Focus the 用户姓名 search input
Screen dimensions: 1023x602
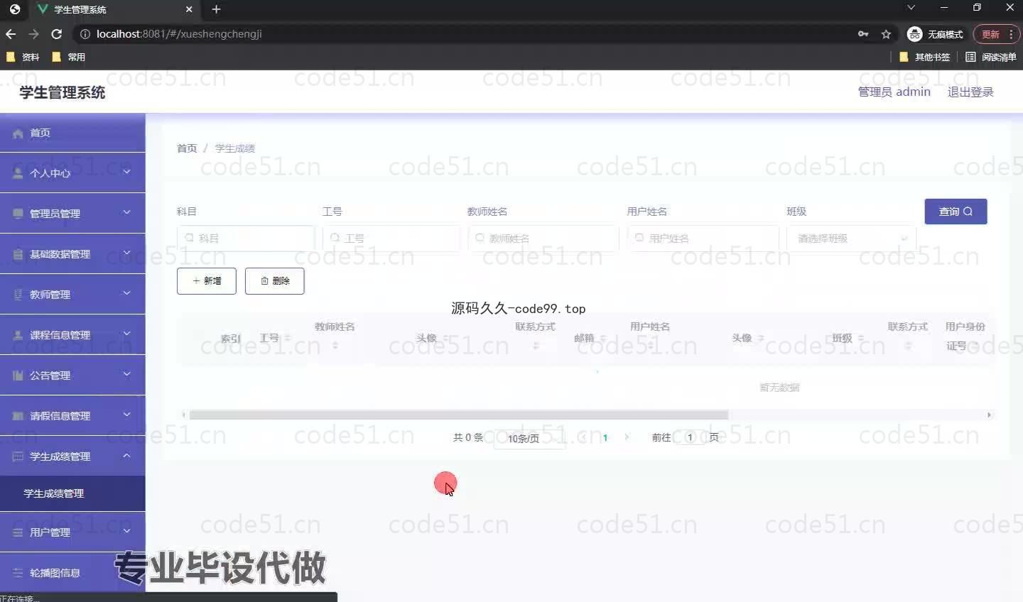(x=703, y=239)
